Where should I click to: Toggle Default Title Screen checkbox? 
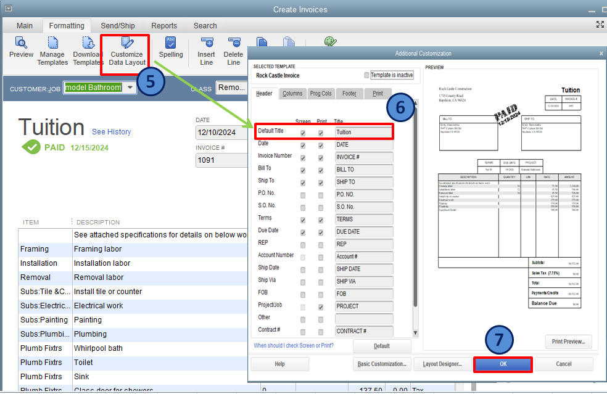click(303, 133)
